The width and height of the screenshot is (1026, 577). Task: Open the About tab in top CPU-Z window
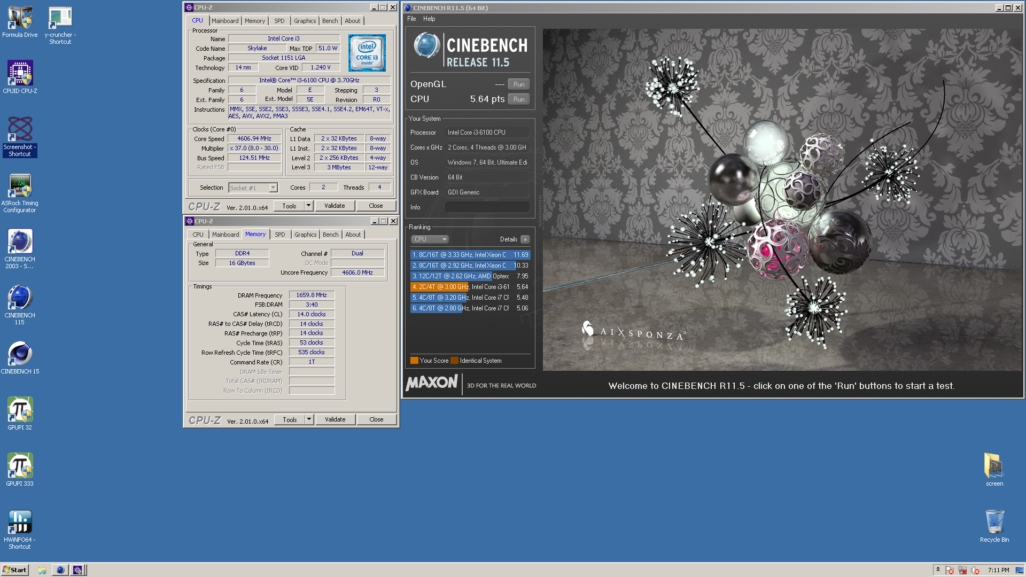[x=352, y=21]
